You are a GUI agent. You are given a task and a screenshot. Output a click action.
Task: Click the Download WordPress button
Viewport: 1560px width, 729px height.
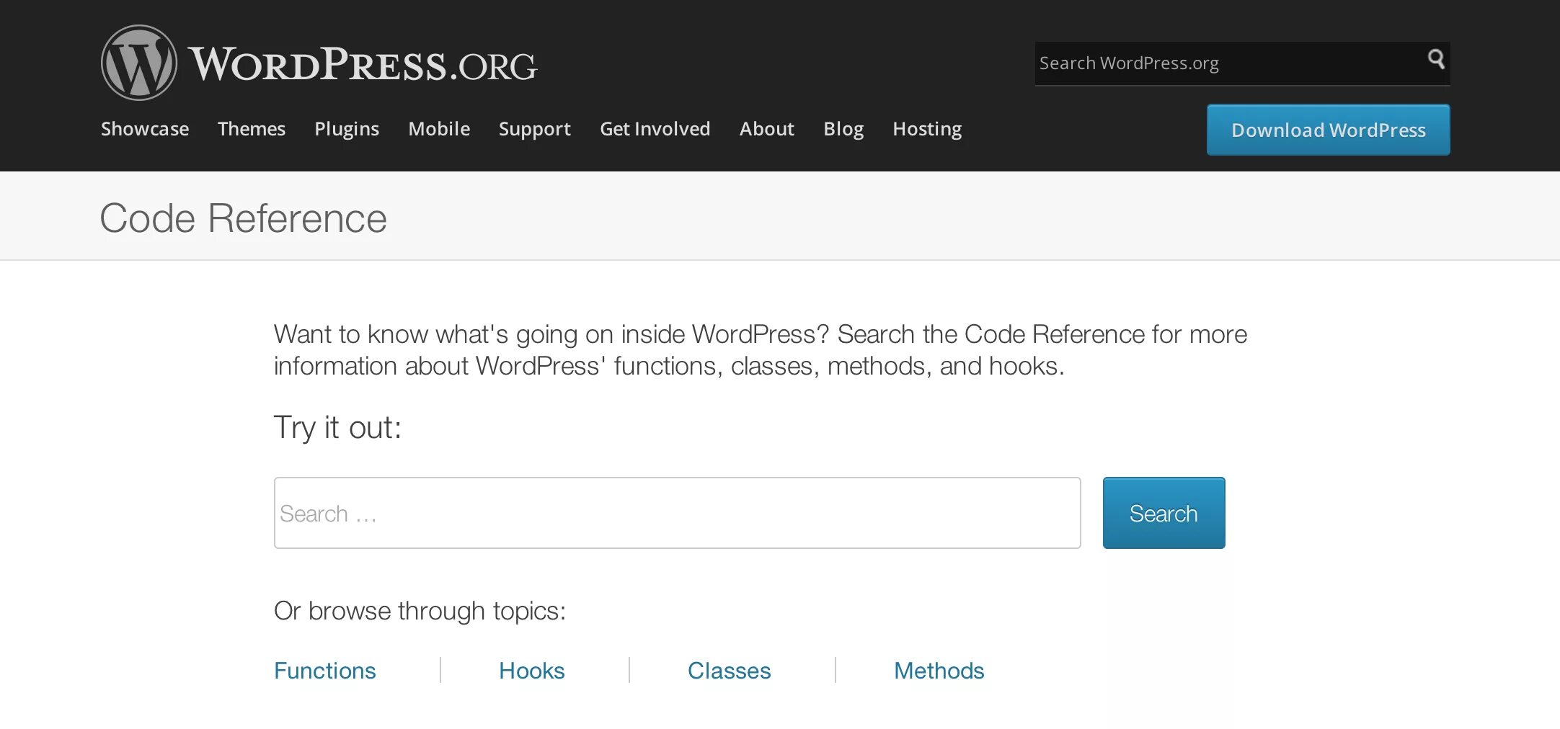point(1329,130)
